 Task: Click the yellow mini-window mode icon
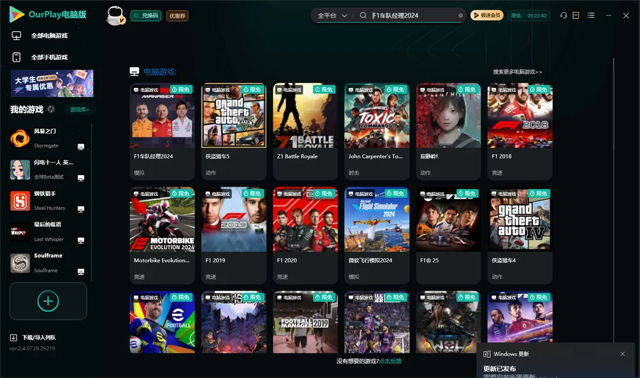575,15
